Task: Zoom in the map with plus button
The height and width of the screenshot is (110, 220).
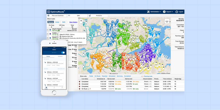Action: 81,21
